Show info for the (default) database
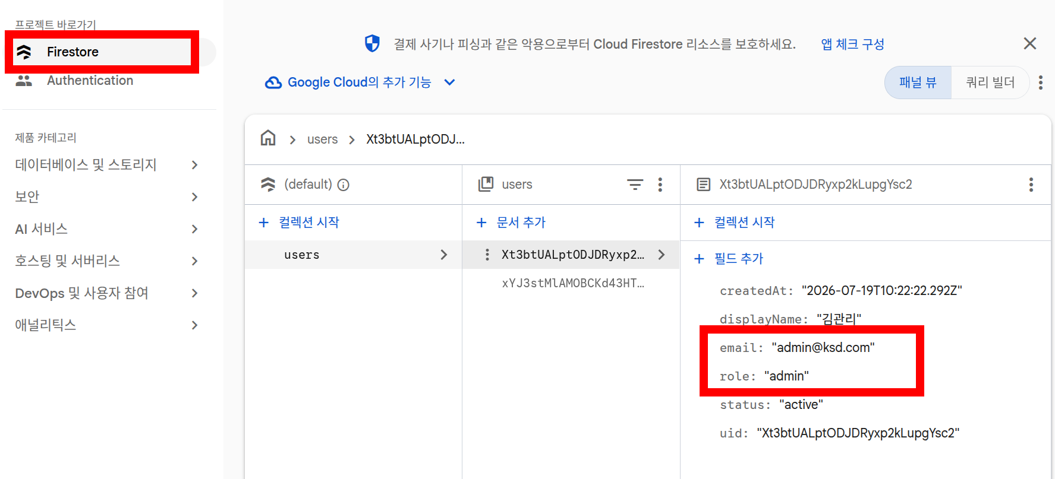The height and width of the screenshot is (479, 1055). tap(344, 185)
